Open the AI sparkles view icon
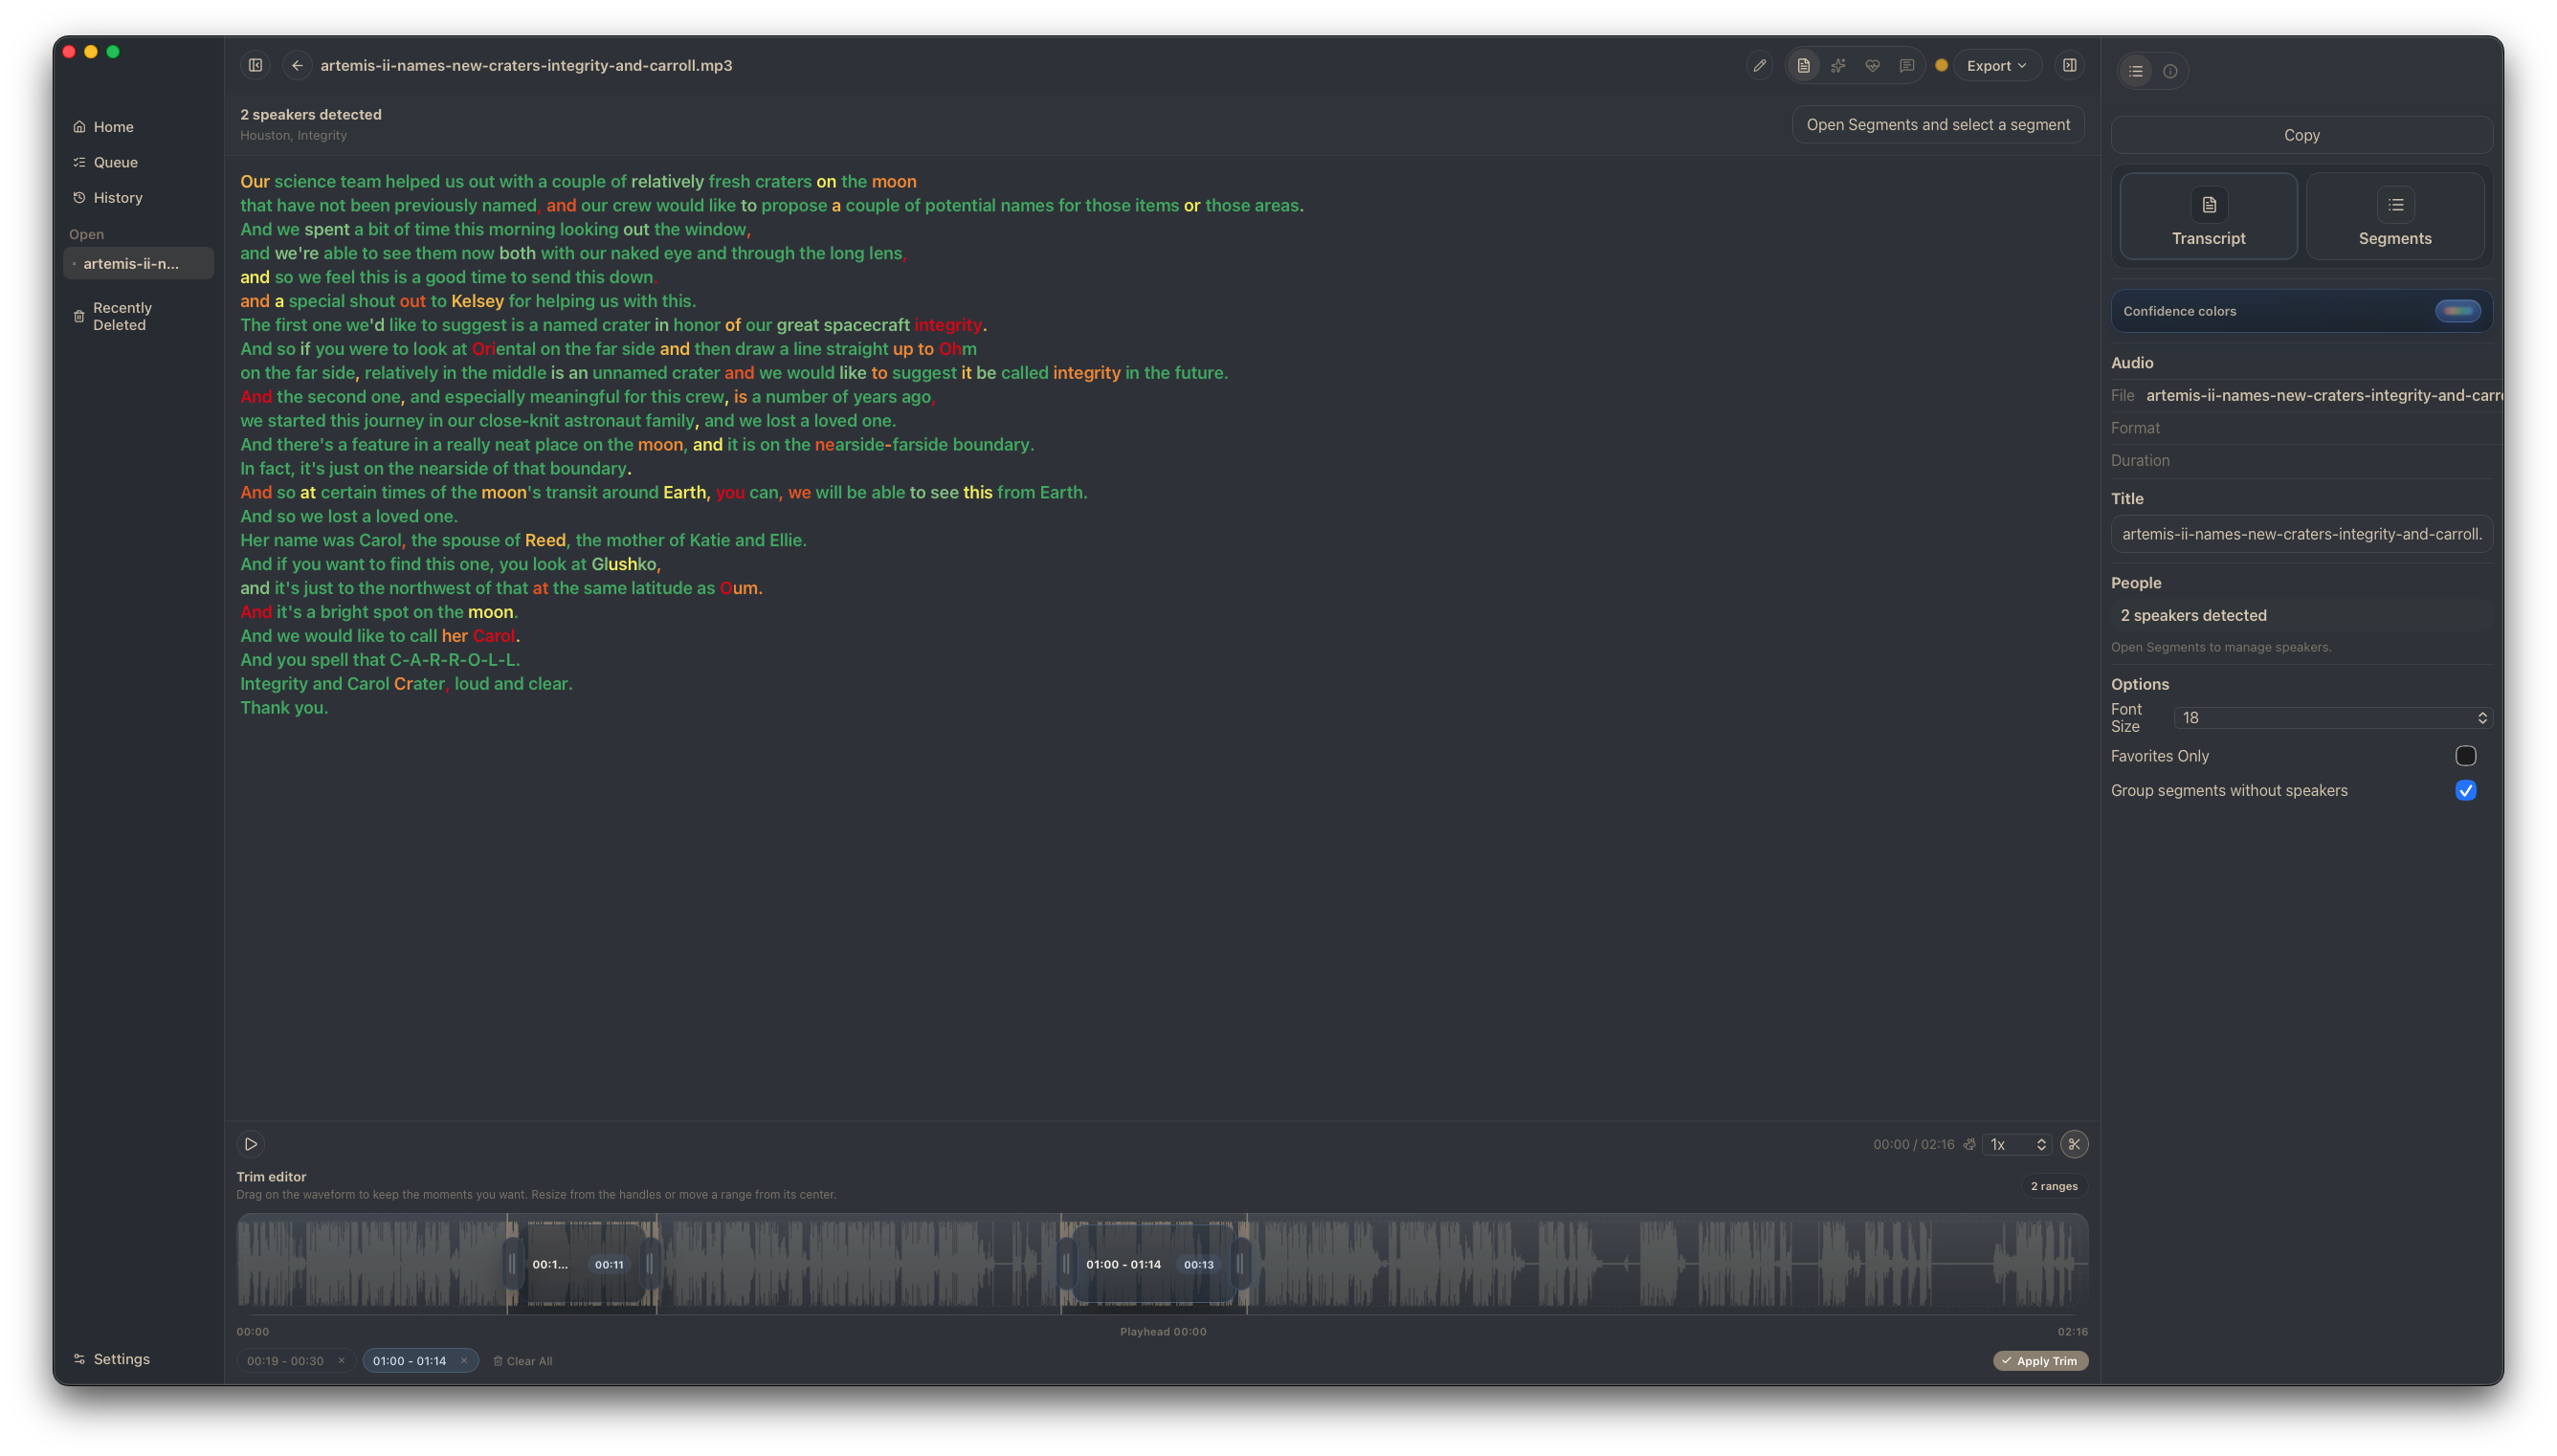Screen dimensions: 2557x1456 click(1837, 65)
